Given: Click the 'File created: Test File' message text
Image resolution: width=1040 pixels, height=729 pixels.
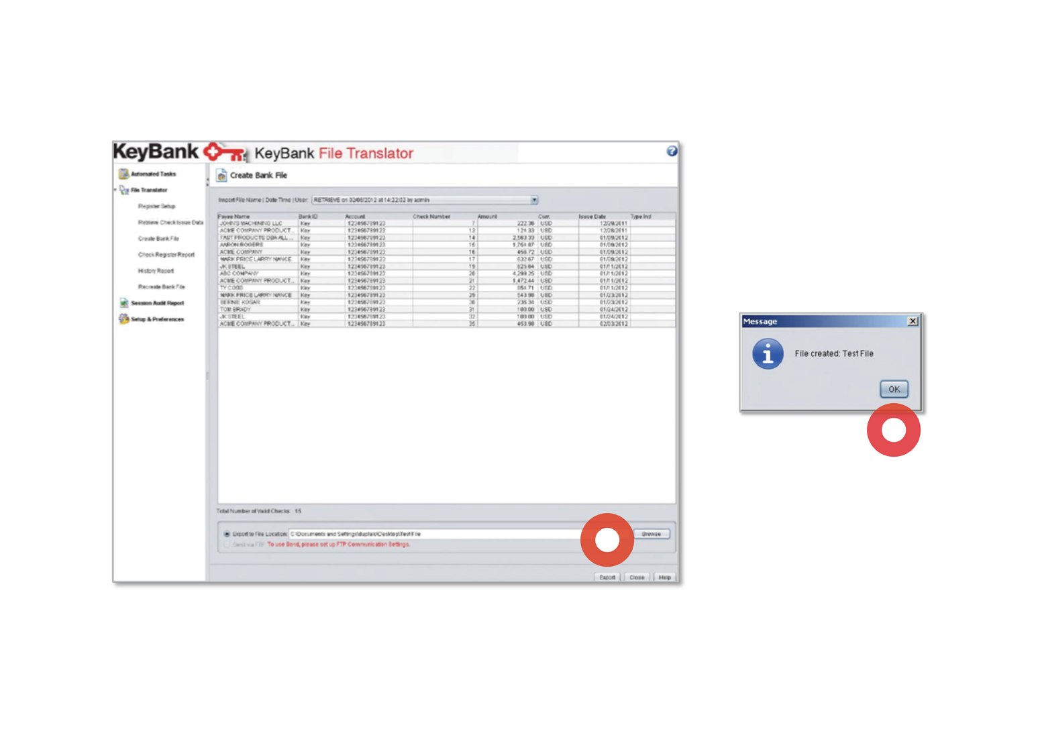Looking at the screenshot, I should point(834,353).
